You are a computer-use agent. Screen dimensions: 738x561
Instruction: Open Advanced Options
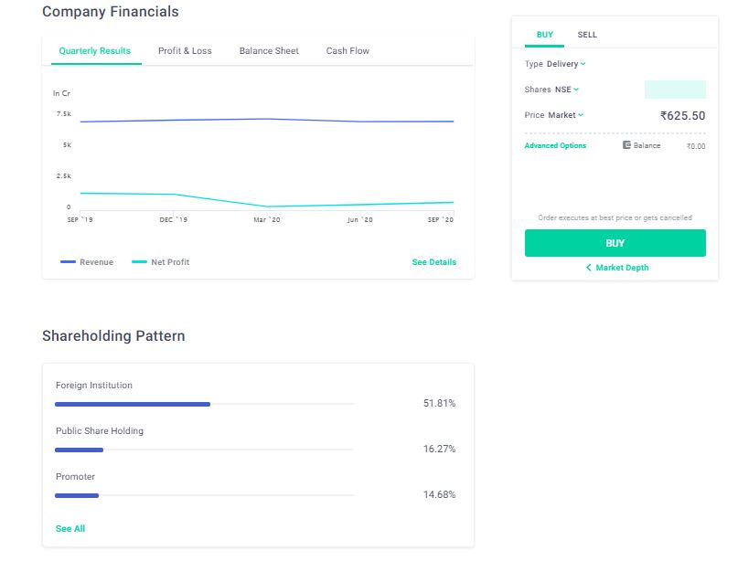point(554,145)
